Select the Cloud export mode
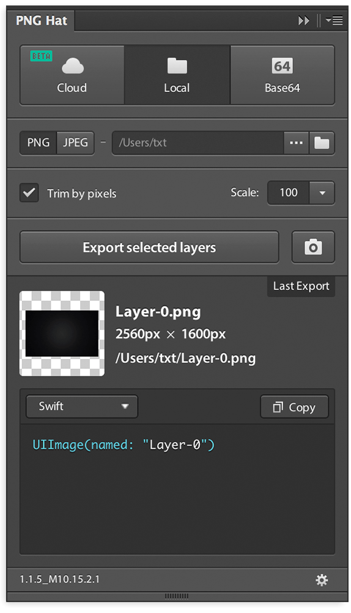This screenshot has height=613, width=351. (x=72, y=75)
